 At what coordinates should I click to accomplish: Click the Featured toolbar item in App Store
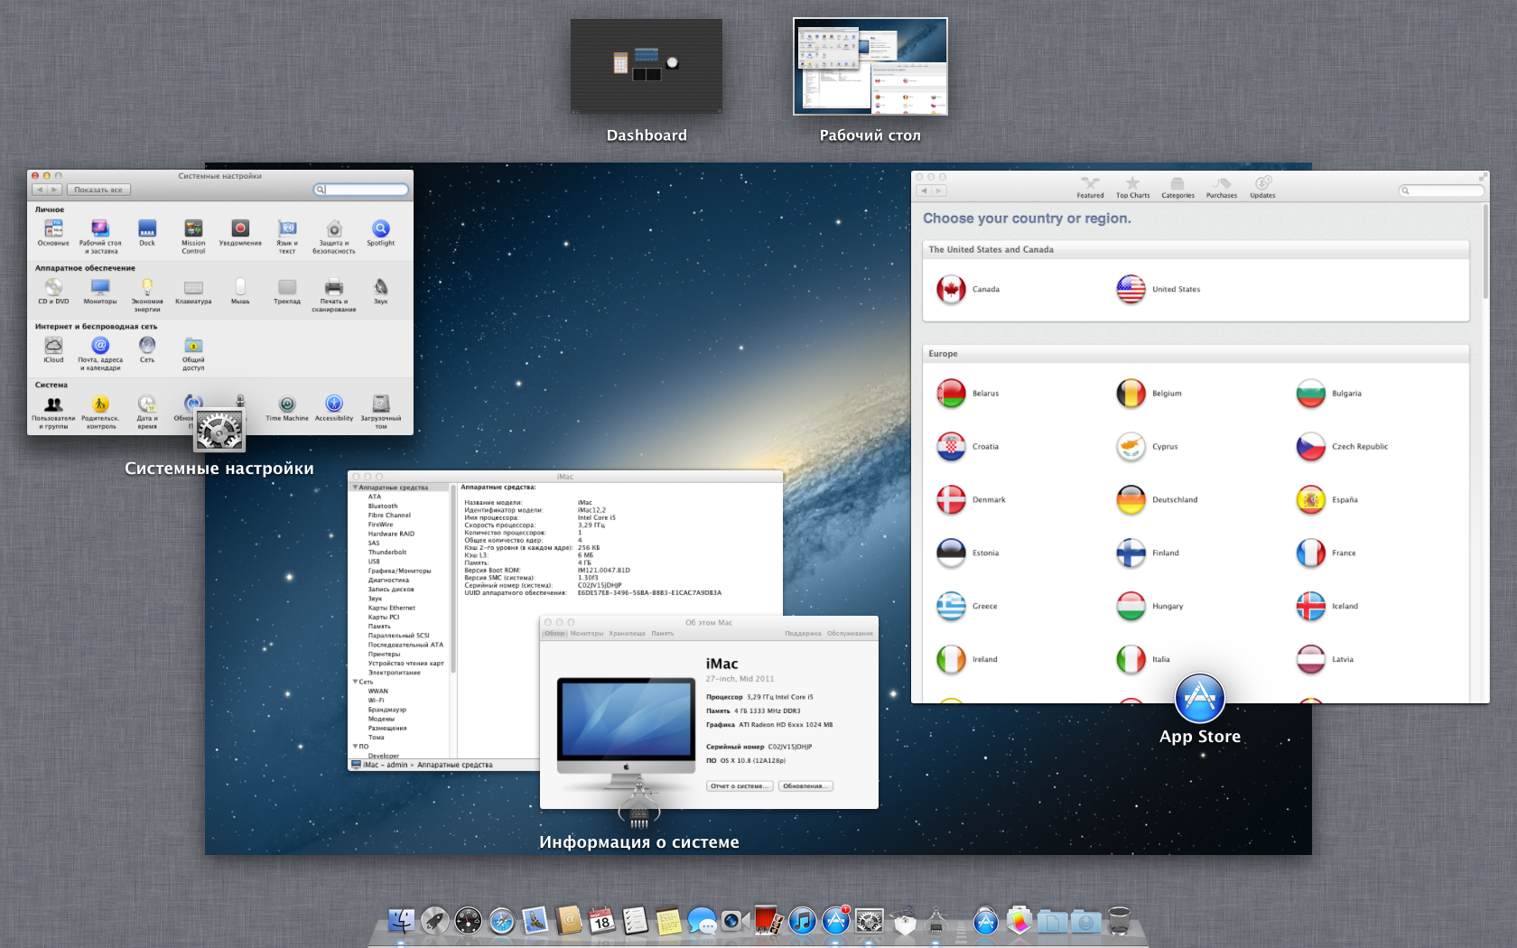coord(1090,188)
